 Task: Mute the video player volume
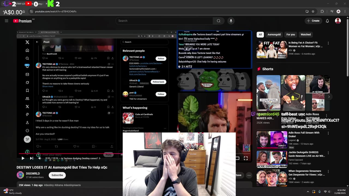tap(40, 158)
